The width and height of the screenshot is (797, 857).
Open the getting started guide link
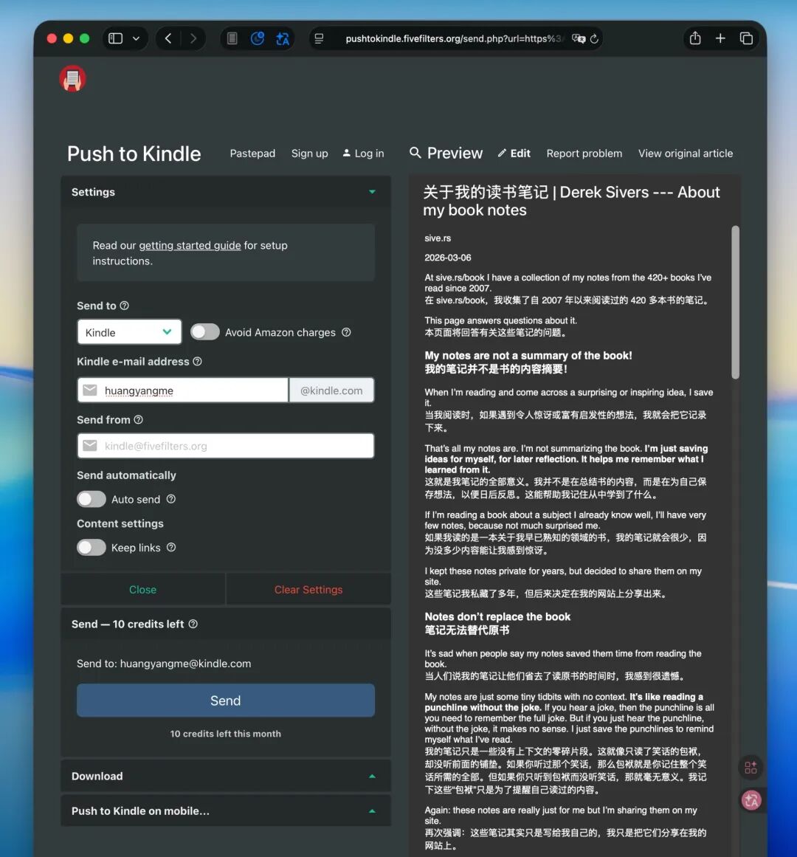point(190,246)
